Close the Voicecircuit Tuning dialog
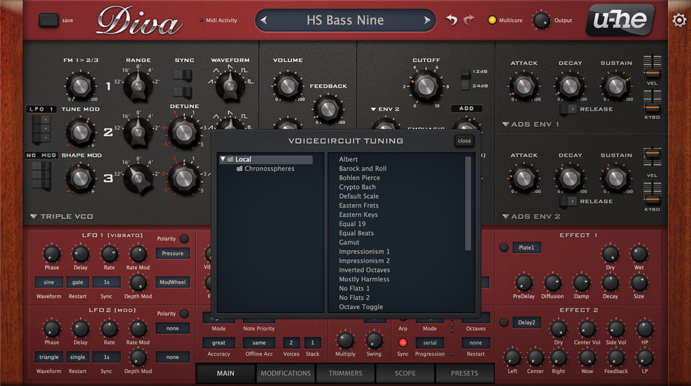691x386 pixels. click(x=464, y=141)
